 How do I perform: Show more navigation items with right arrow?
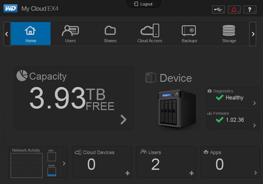(253, 34)
